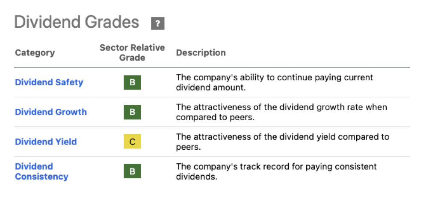Click the Dividend Grades heading
Screen dimensions: 426x203
click(x=77, y=22)
